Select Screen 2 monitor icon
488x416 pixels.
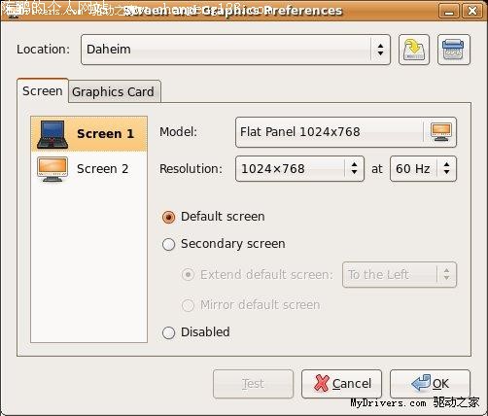(52, 169)
